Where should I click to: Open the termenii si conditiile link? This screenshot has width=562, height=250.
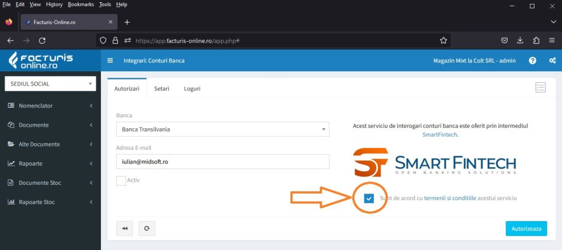coord(450,198)
